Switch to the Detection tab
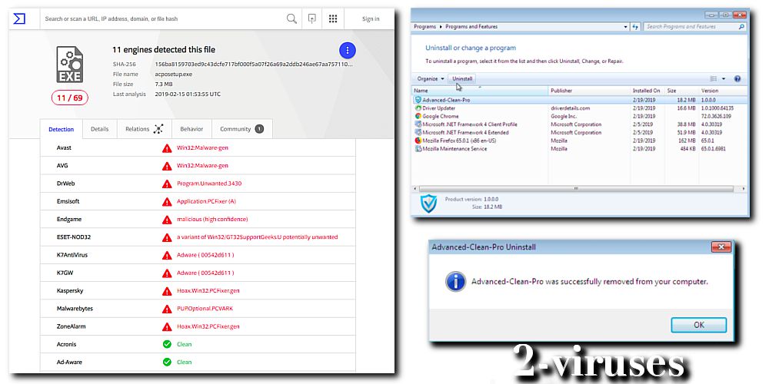This screenshot has width=769, height=384. click(x=62, y=129)
